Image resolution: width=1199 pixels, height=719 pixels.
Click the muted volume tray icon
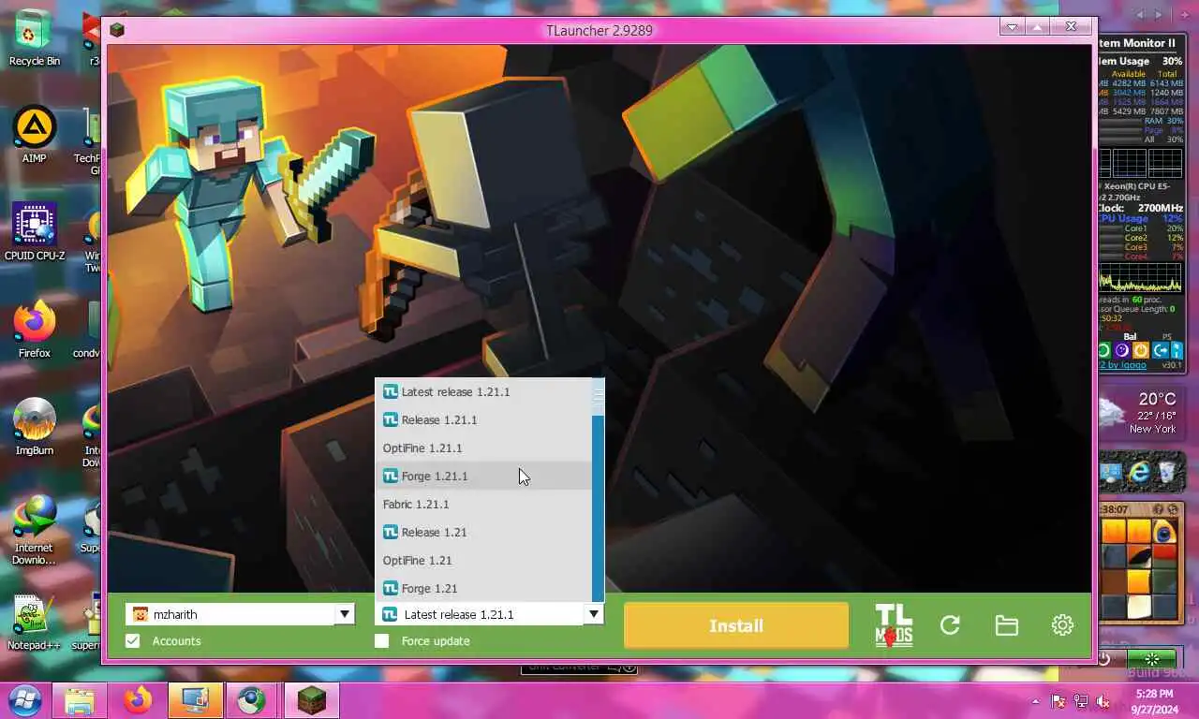tap(1103, 701)
